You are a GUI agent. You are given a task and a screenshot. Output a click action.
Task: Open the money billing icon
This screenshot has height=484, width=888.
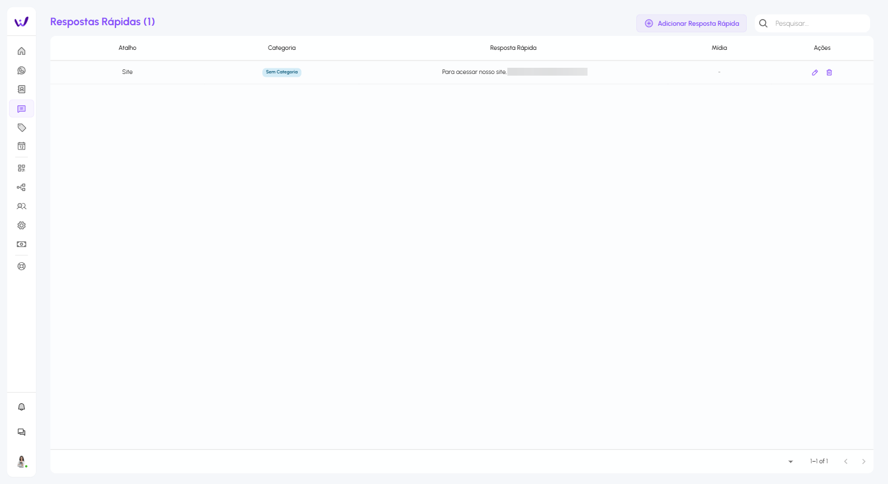pos(21,244)
